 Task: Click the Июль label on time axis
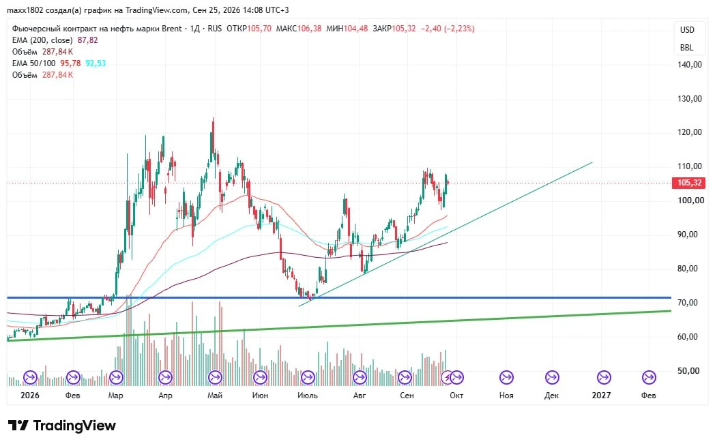[x=308, y=396]
